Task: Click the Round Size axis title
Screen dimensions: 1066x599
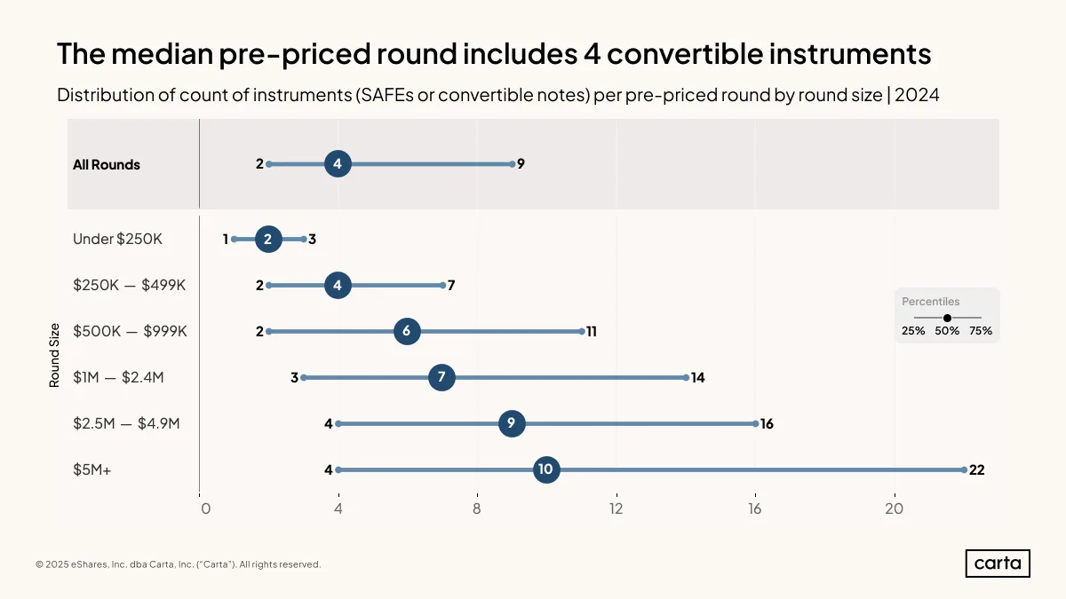Action: [55, 354]
